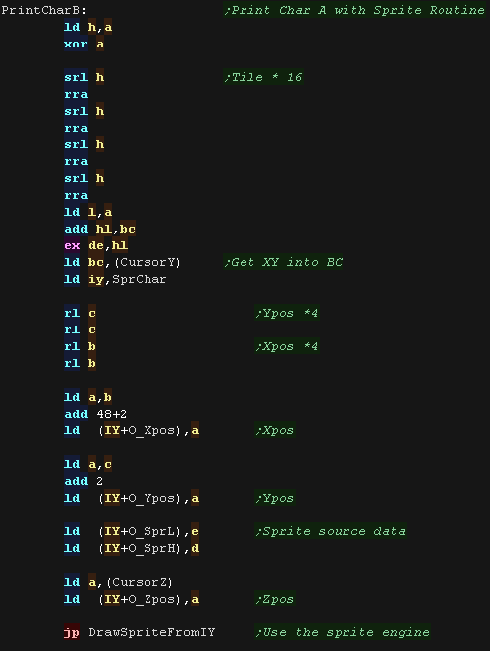Click the pink 'ex' keyword

[72, 245]
